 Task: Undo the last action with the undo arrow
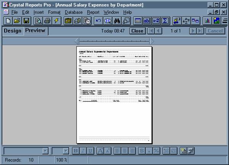(x=99, y=21)
